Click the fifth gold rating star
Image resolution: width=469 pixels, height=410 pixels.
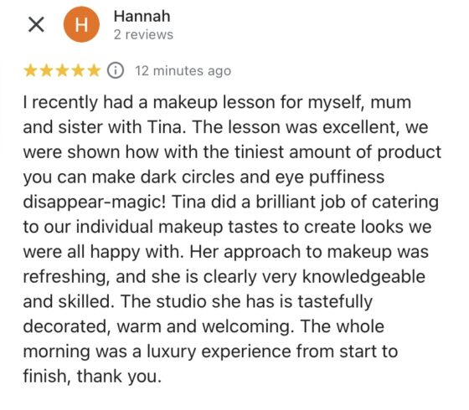95,71
